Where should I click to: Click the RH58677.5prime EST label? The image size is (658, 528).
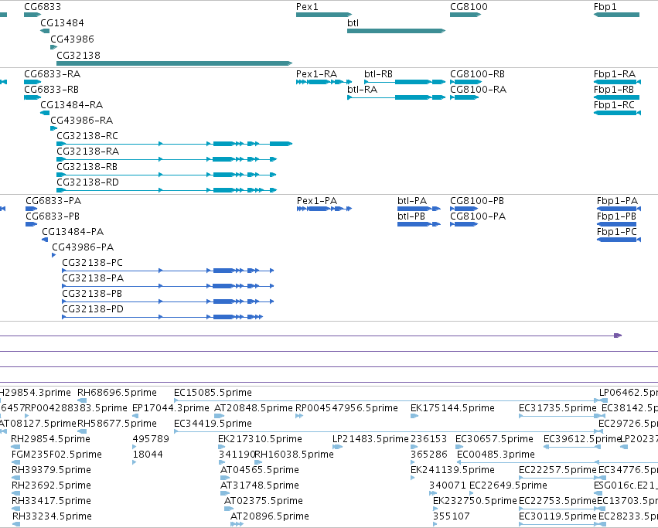117,424
